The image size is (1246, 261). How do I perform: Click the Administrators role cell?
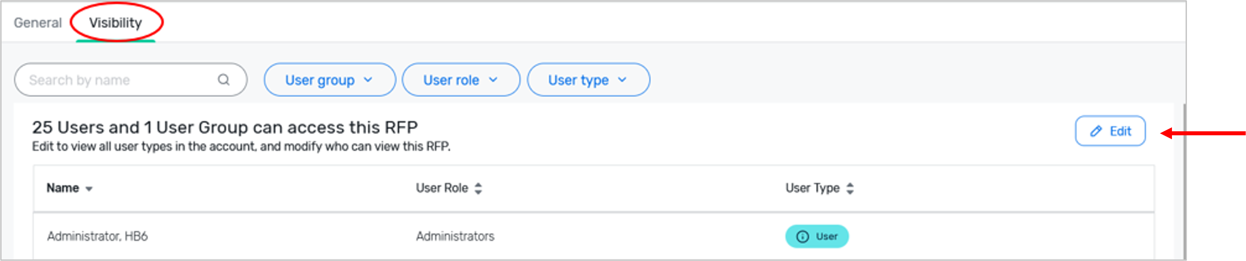pyautogui.click(x=455, y=236)
